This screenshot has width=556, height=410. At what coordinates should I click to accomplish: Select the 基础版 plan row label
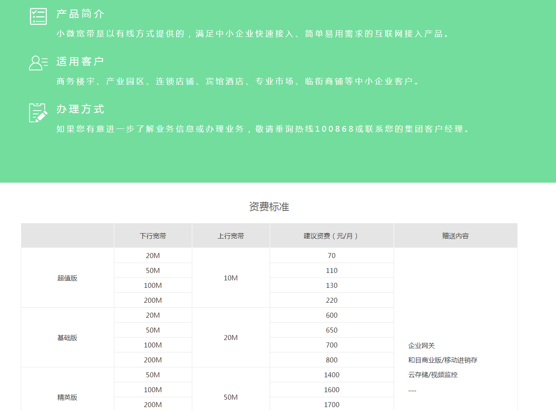67,338
